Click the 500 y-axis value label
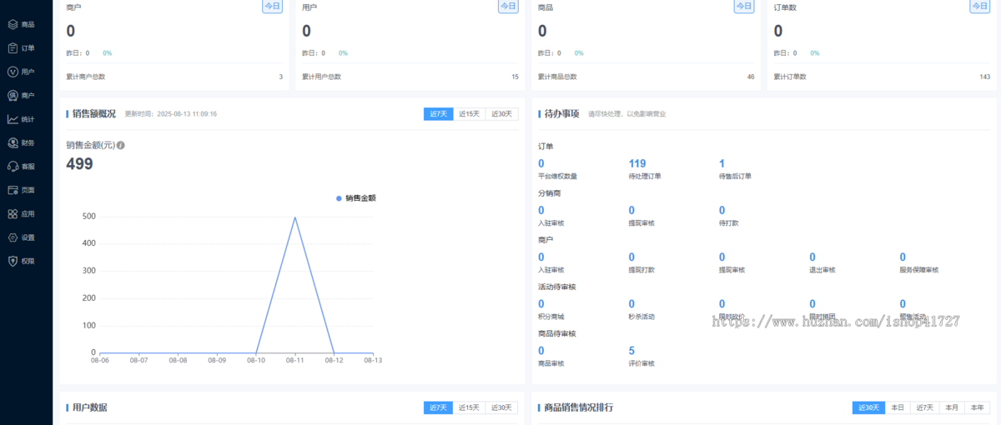The image size is (1001, 425). point(88,217)
